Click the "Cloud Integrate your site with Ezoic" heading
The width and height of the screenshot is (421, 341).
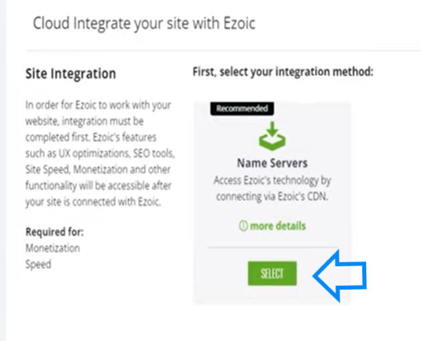(x=144, y=23)
